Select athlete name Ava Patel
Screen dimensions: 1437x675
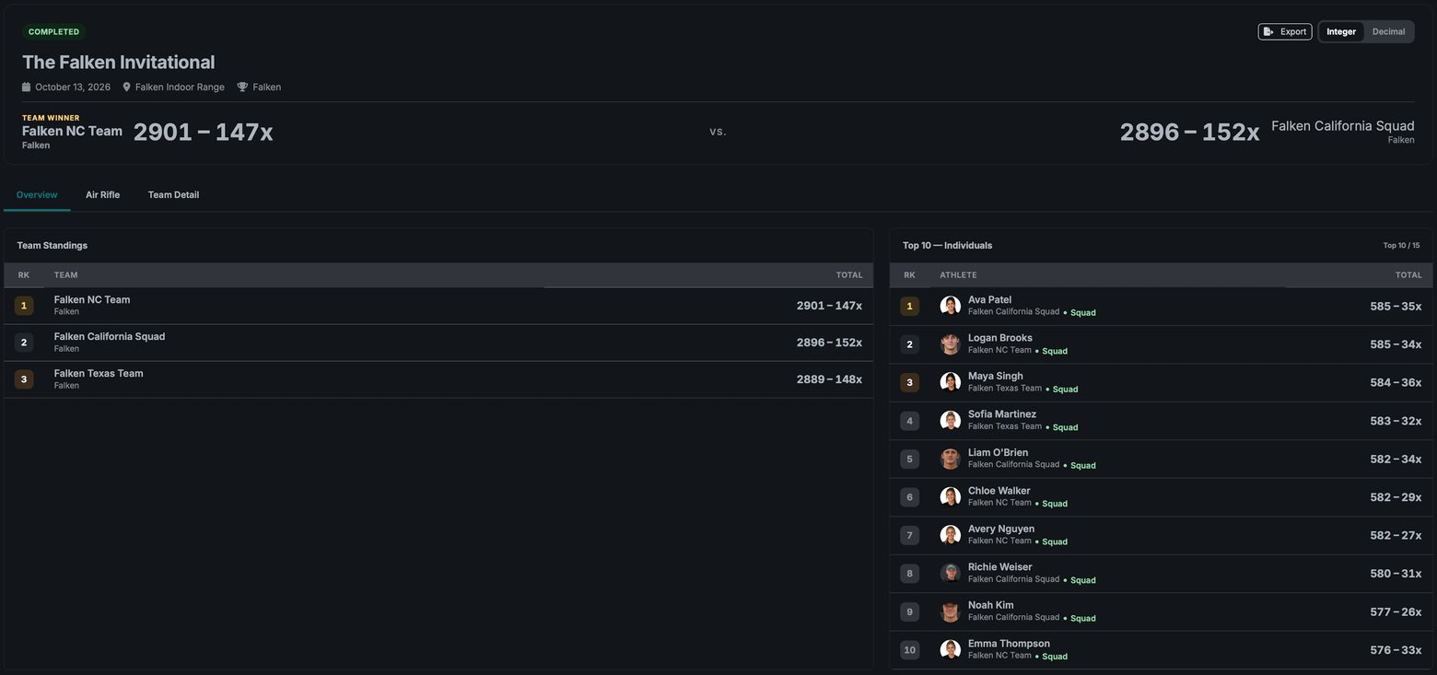coord(989,300)
